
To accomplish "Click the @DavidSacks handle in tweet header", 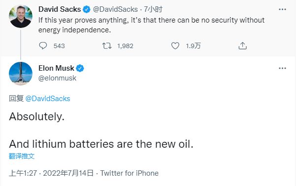I will coord(116,9).
